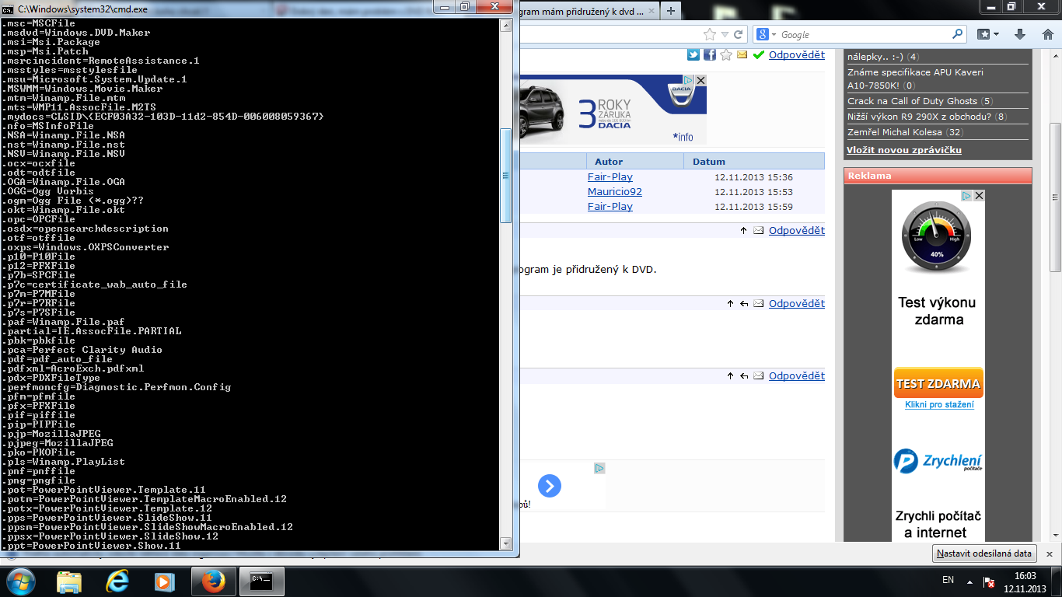Share the post via the Twitter icon

coord(693,54)
